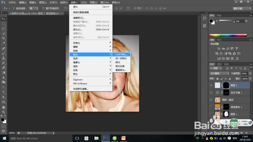Select the Ellipse shape tool
Viewport: 253px width, 142px height.
(x=4, y=102)
